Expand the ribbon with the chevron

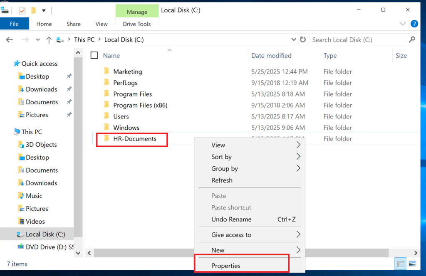pos(402,24)
